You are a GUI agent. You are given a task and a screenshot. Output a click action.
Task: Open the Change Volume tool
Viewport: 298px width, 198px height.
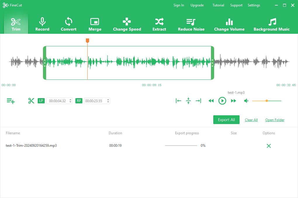click(229, 24)
